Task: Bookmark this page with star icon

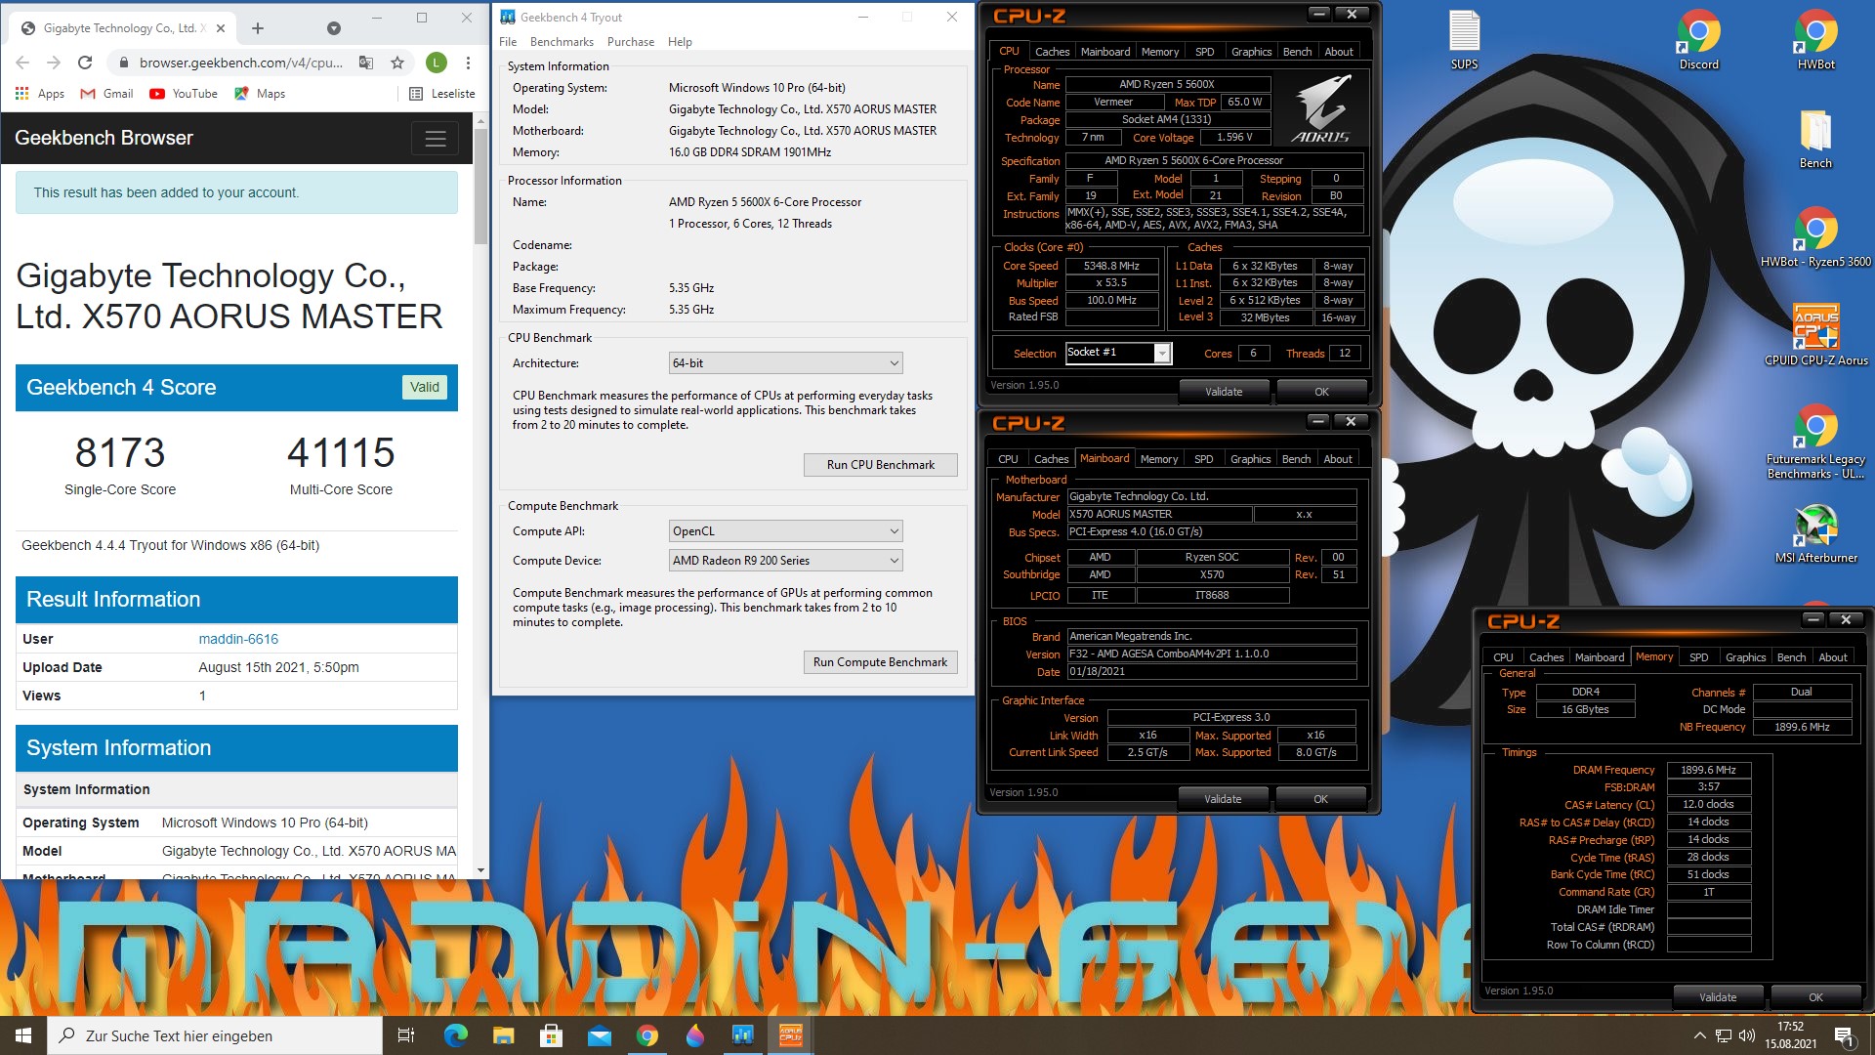Action: pos(397,63)
